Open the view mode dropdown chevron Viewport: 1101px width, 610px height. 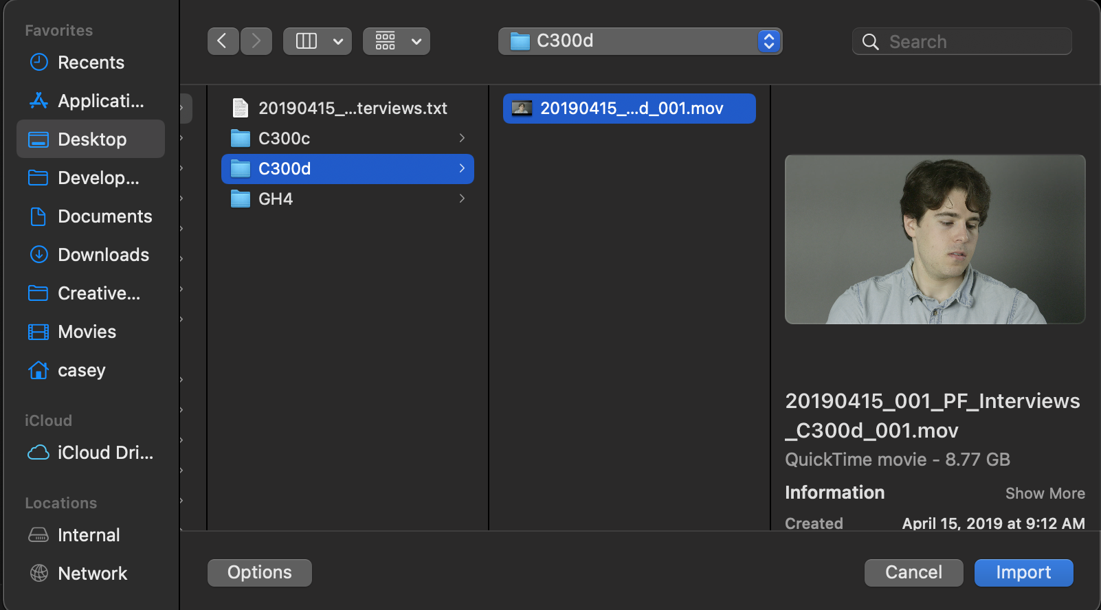click(338, 41)
